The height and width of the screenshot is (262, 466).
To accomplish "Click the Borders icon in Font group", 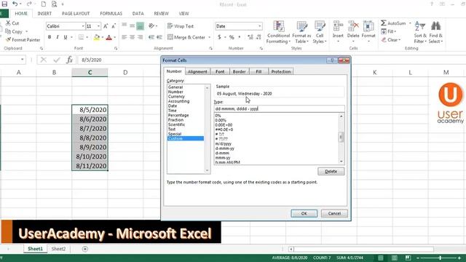I will pyautogui.click(x=81, y=37).
